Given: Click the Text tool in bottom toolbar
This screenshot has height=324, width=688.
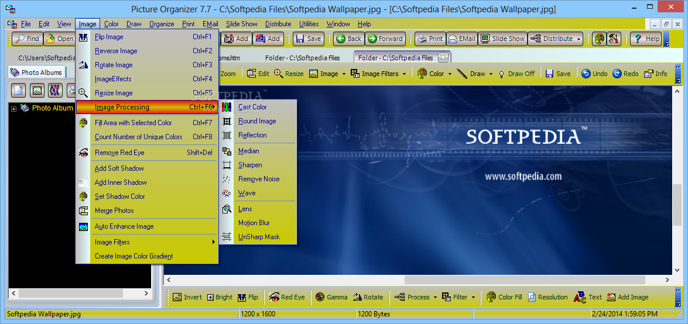Looking at the screenshot, I should (587, 297).
